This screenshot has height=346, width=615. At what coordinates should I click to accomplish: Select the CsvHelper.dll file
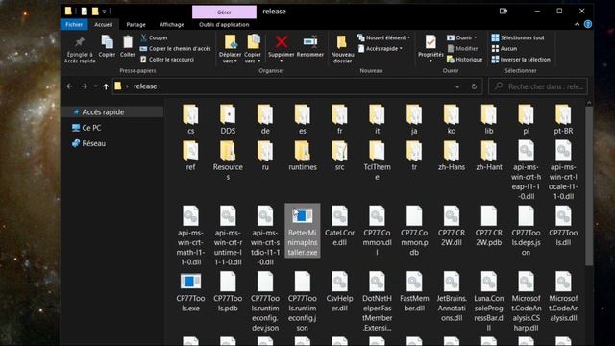coord(339,292)
